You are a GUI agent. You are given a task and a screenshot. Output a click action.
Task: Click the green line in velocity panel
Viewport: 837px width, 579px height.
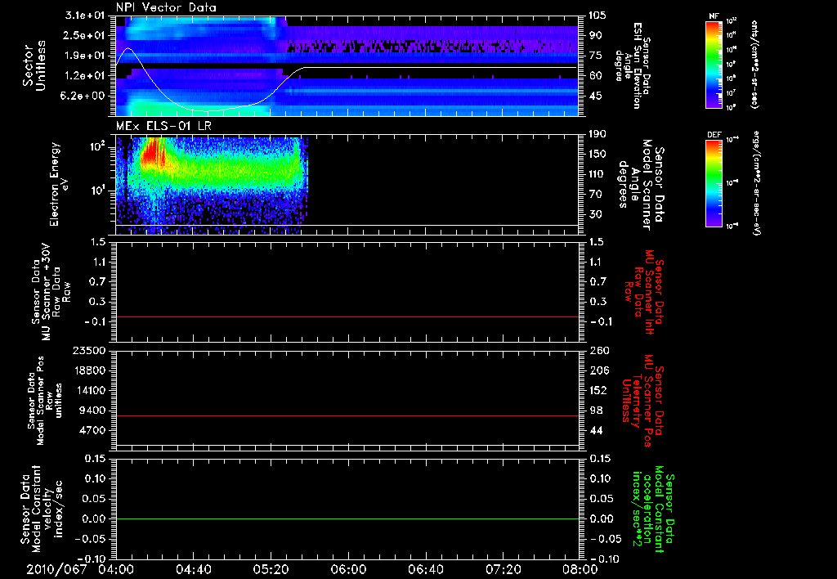coord(347,518)
